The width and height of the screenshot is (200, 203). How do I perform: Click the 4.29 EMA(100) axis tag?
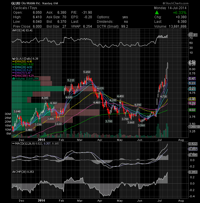coord(192,103)
